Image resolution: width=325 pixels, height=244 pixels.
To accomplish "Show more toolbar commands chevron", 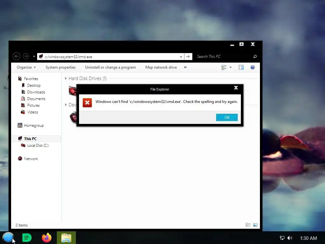I will tap(185, 67).
